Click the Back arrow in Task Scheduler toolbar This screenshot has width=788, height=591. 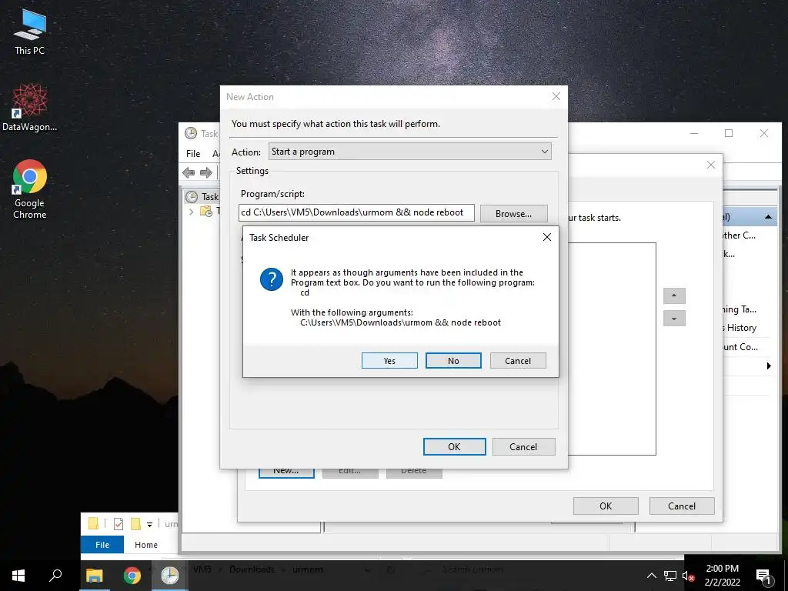point(189,173)
